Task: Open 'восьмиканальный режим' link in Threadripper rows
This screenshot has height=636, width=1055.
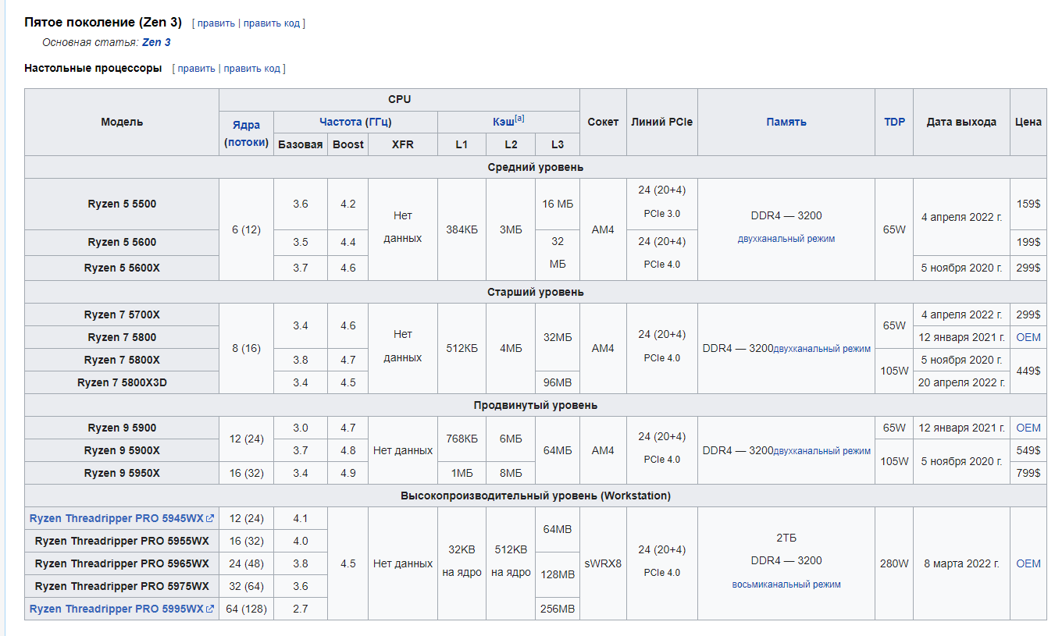Action: 786,584
